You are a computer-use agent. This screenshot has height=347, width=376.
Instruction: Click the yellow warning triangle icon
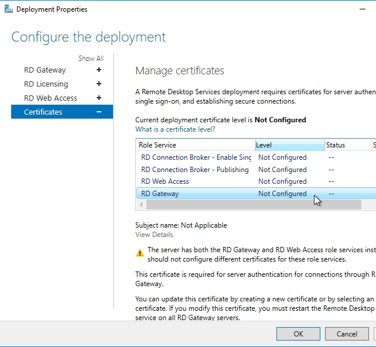pos(140,253)
